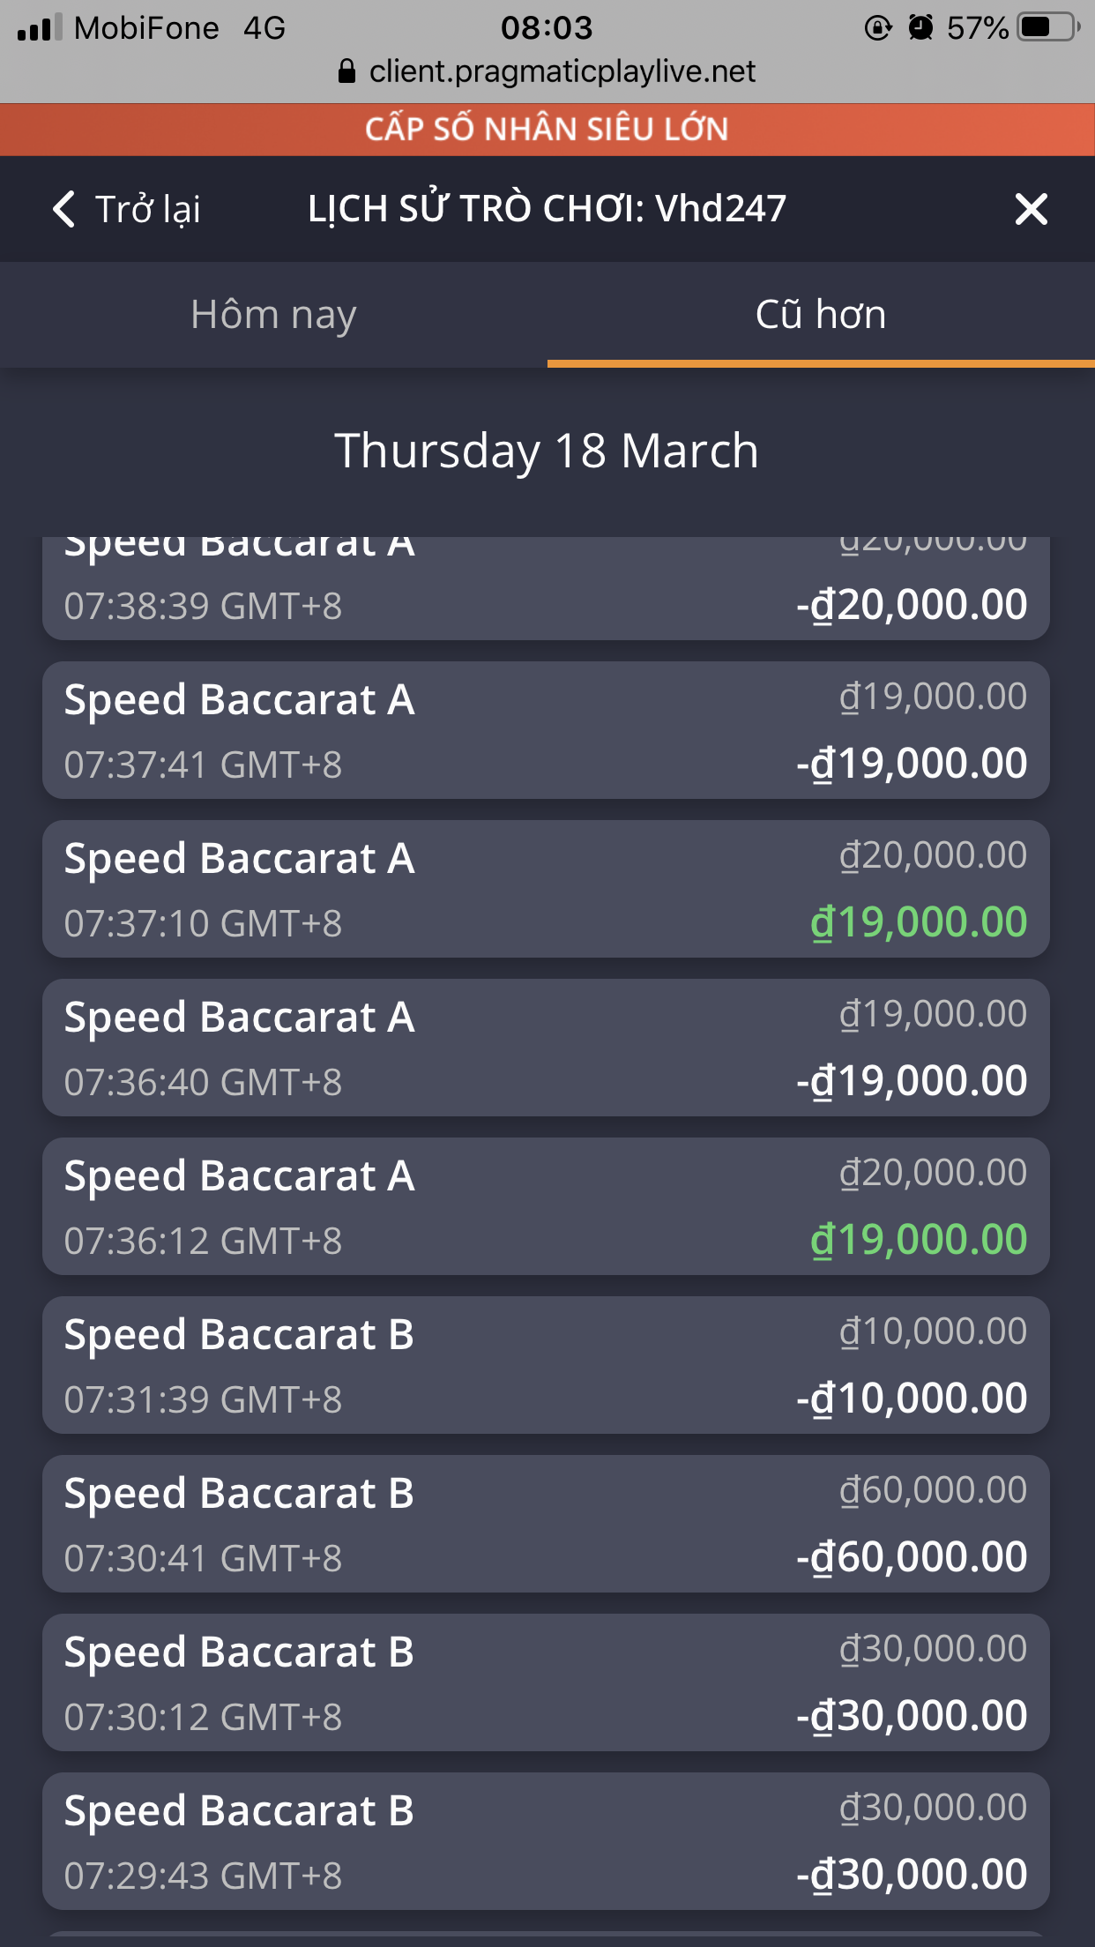Open Speed Baccarat A round at 07:37:10
The height and width of the screenshot is (1947, 1095).
[x=546, y=889]
